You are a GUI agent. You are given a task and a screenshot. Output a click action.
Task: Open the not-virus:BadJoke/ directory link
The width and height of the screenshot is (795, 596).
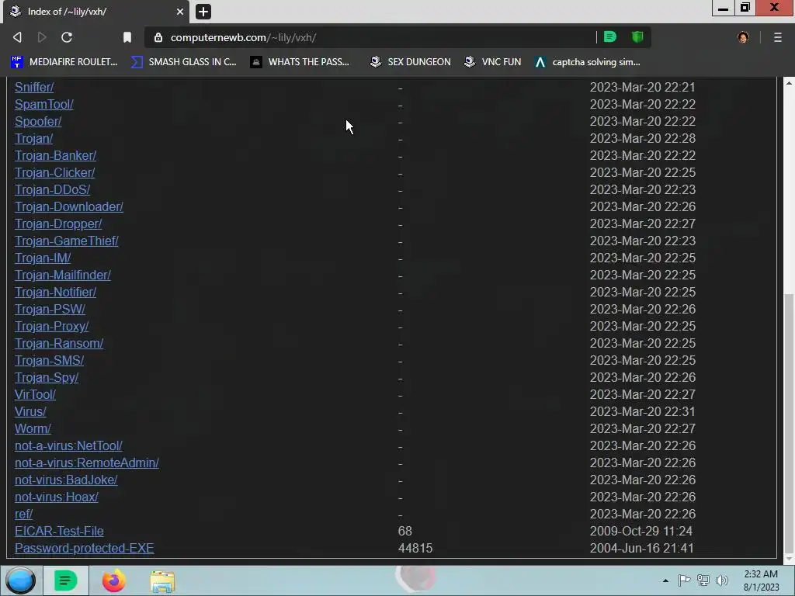click(66, 480)
